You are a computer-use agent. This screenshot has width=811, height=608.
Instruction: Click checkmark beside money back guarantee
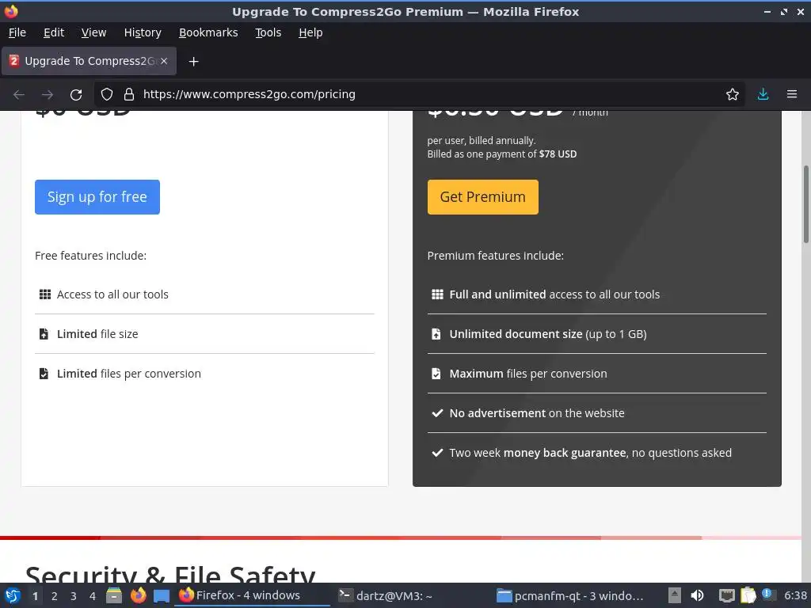pos(437,453)
